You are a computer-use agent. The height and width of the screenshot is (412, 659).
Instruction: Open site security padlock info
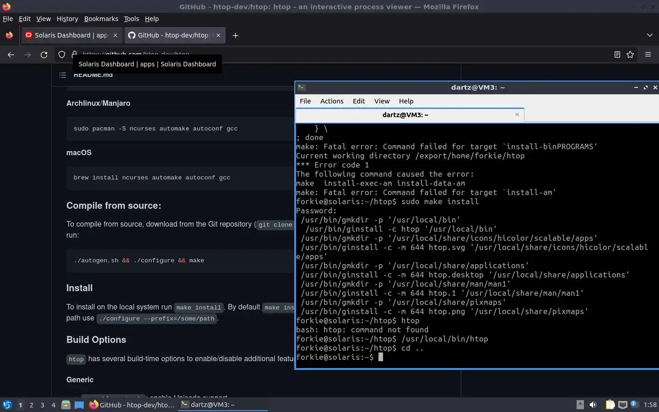74,54
